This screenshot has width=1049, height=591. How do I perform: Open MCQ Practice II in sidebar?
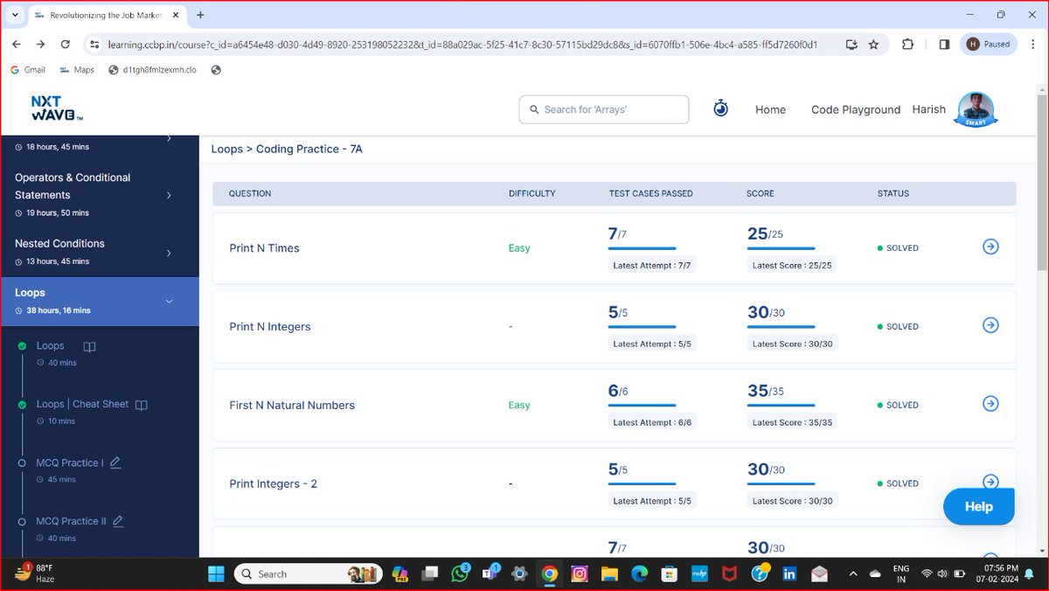(71, 521)
